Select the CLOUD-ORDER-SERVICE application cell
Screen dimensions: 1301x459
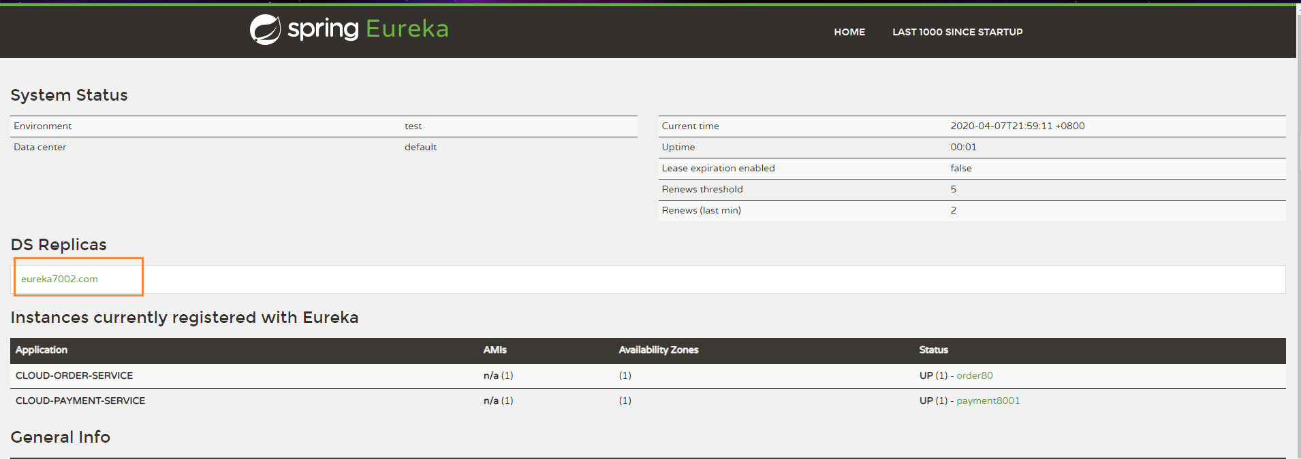pyautogui.click(x=74, y=375)
